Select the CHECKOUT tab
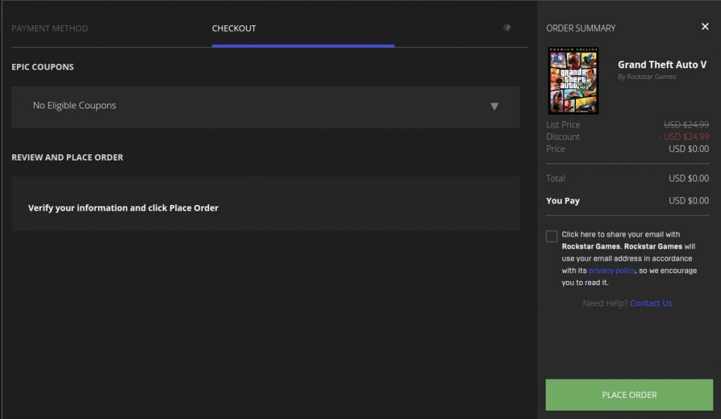The width and height of the screenshot is (721, 419). pyautogui.click(x=232, y=28)
